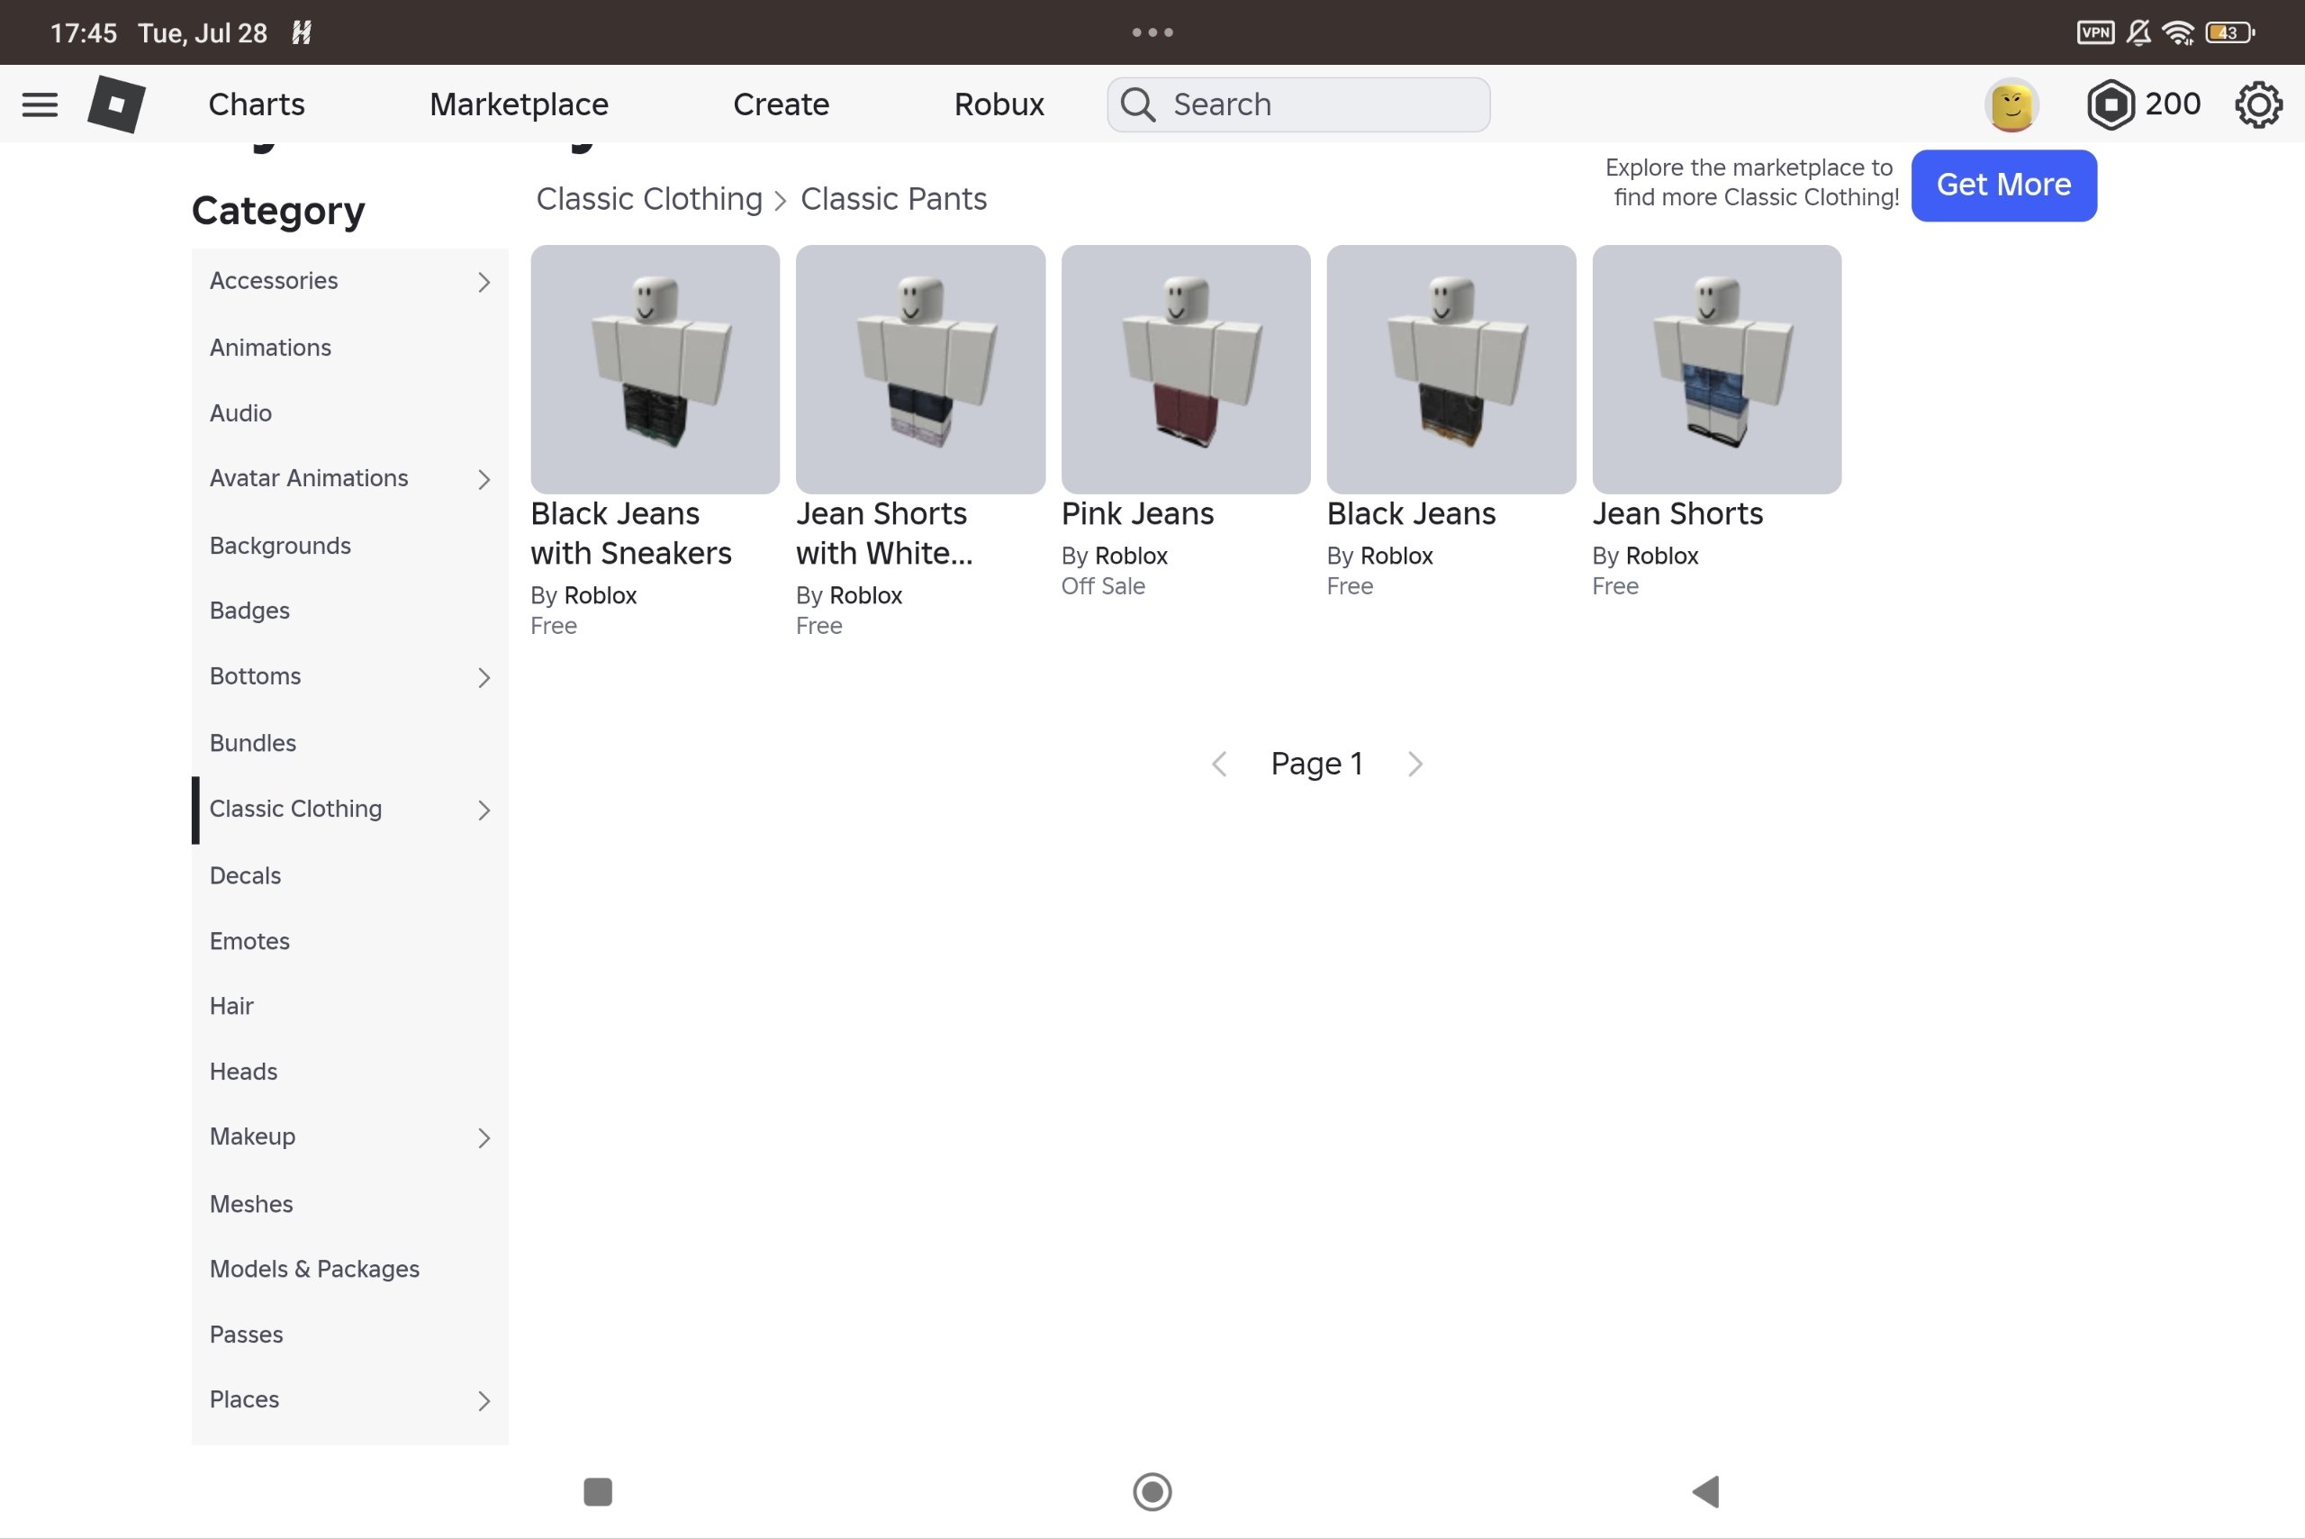Click the Off Sale status text
The width and height of the screenshot is (2305, 1539).
tap(1103, 587)
